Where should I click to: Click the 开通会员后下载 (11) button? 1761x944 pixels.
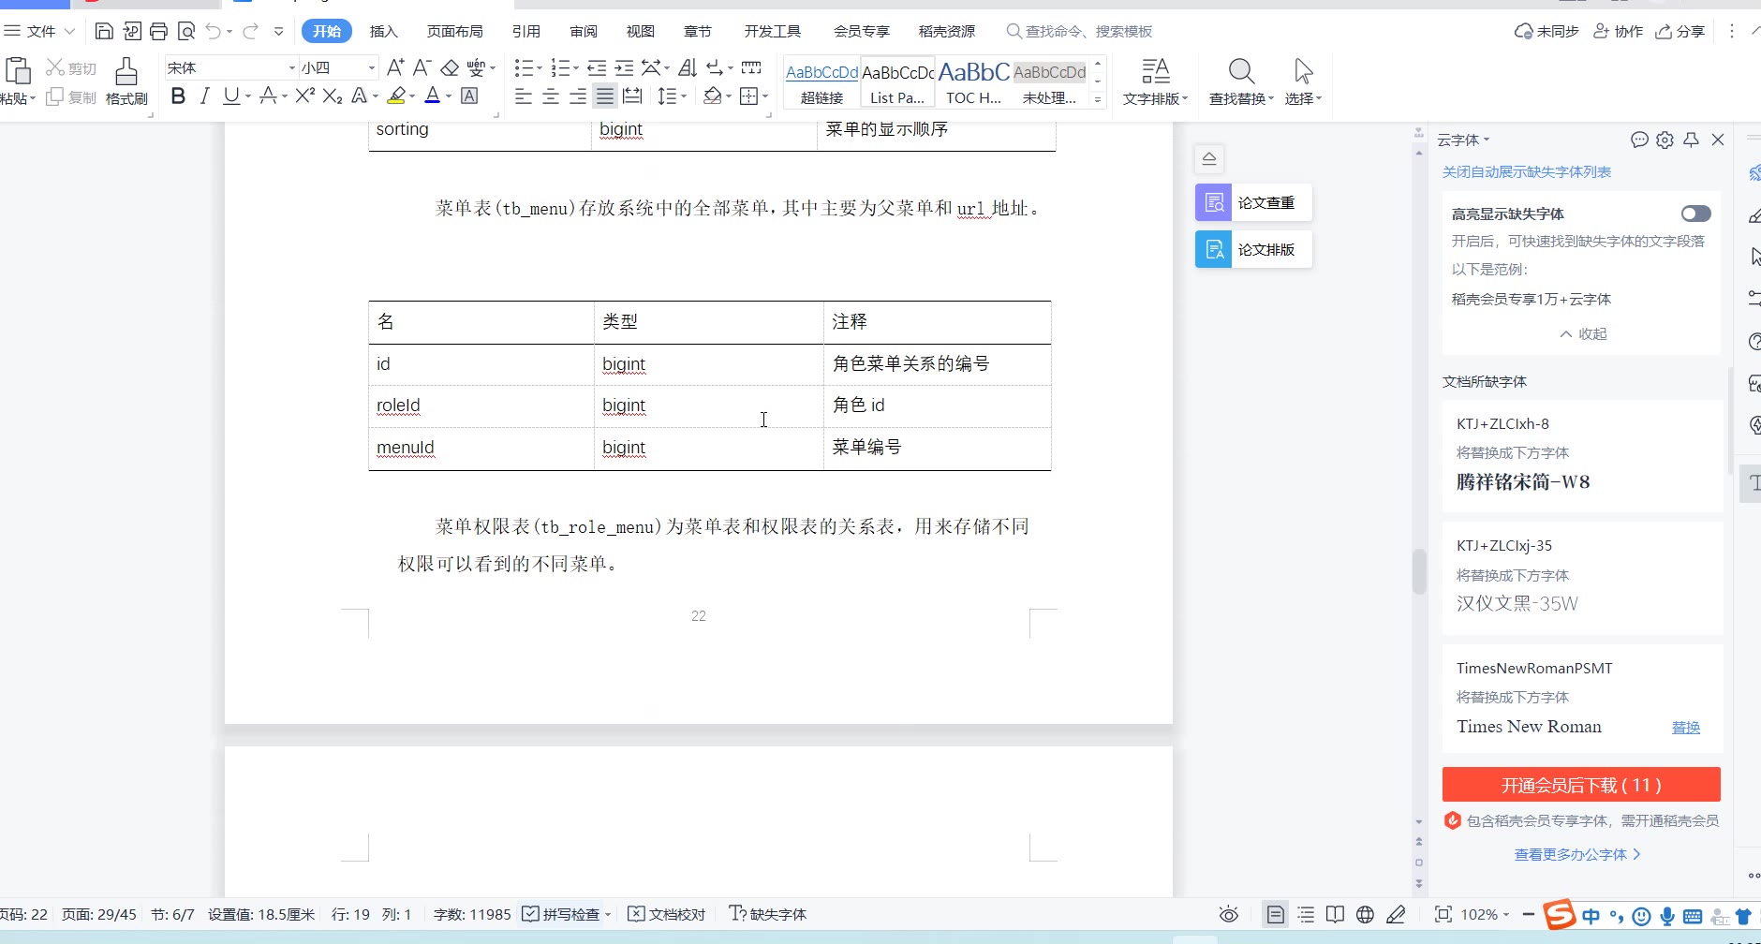coord(1581,785)
